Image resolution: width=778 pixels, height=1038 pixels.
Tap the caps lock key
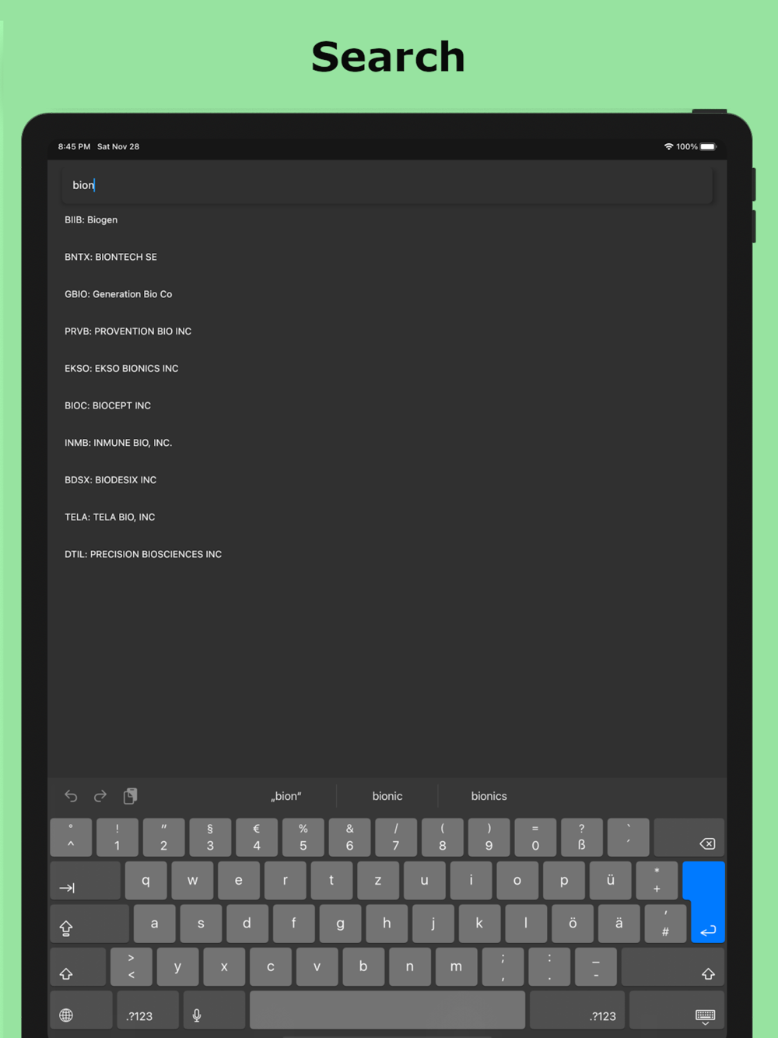[x=89, y=924]
